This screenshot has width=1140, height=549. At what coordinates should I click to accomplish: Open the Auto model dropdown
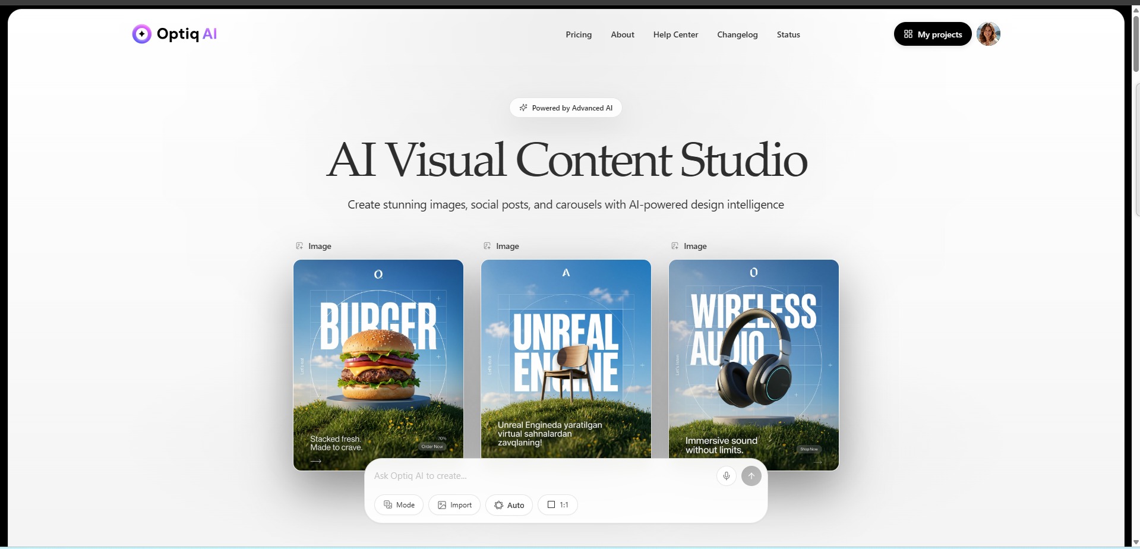point(509,505)
